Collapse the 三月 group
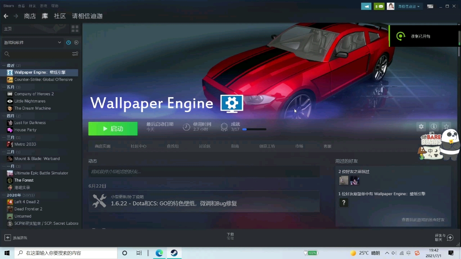 [4, 138]
